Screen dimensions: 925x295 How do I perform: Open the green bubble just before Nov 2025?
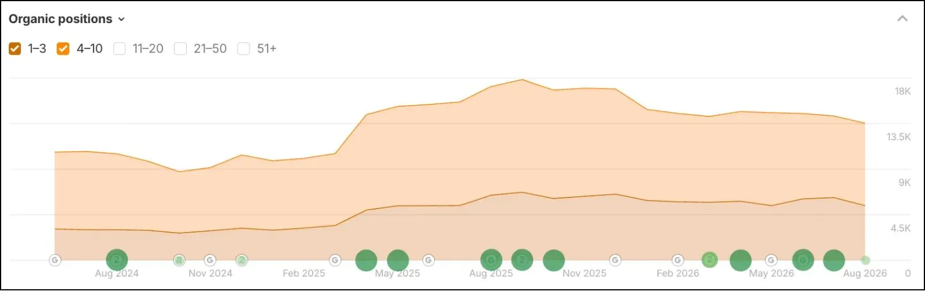pos(554,260)
